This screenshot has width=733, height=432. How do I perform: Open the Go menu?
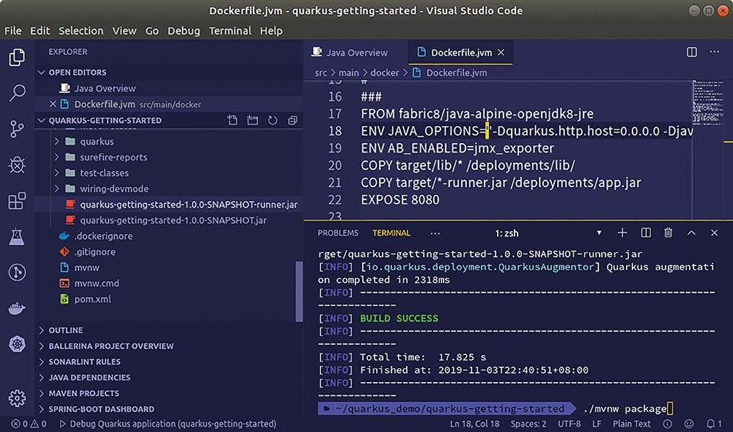point(152,31)
